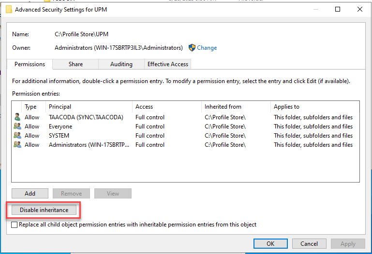This screenshot has height=254, width=372.
Task: Select the Permissions tab
Action: pyautogui.click(x=30, y=64)
